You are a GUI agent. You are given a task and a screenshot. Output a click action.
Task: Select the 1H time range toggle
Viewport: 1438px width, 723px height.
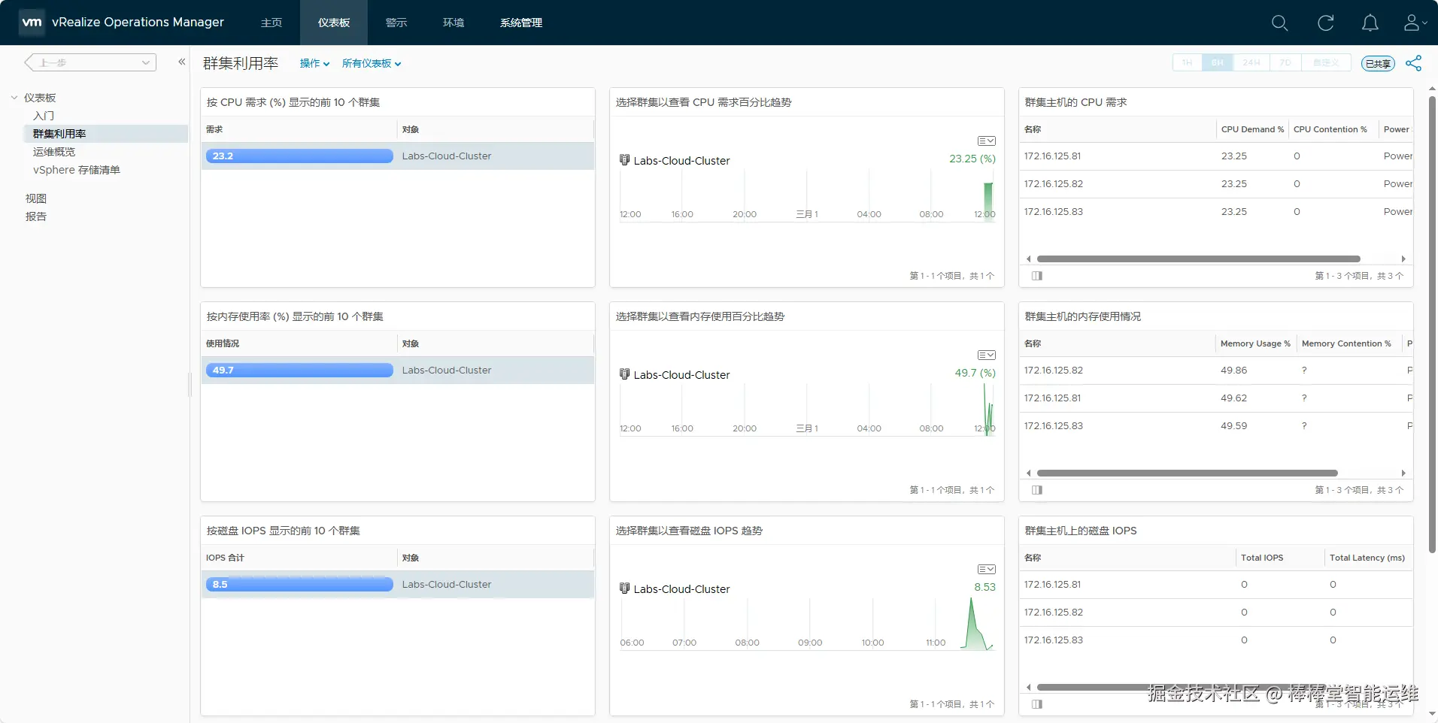tap(1187, 63)
